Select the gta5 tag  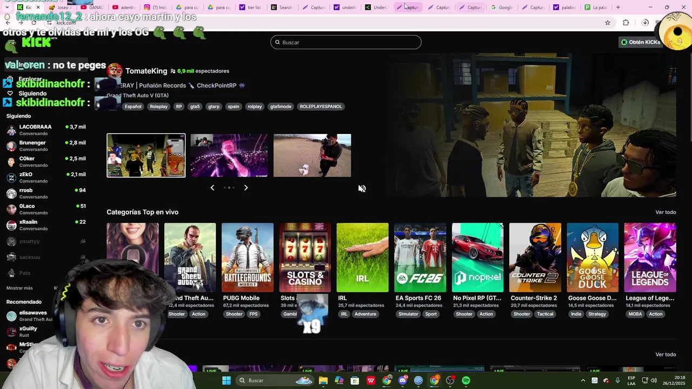(195, 106)
